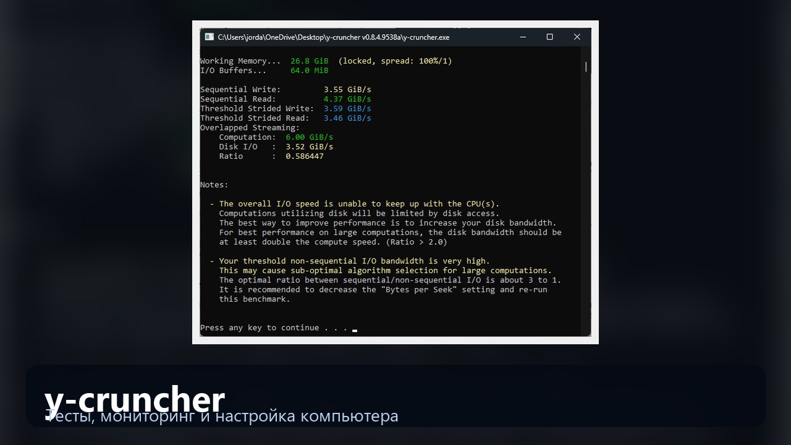Click the Sequential Write 3.55 GiB/s value
791x445 pixels.
[347, 90]
